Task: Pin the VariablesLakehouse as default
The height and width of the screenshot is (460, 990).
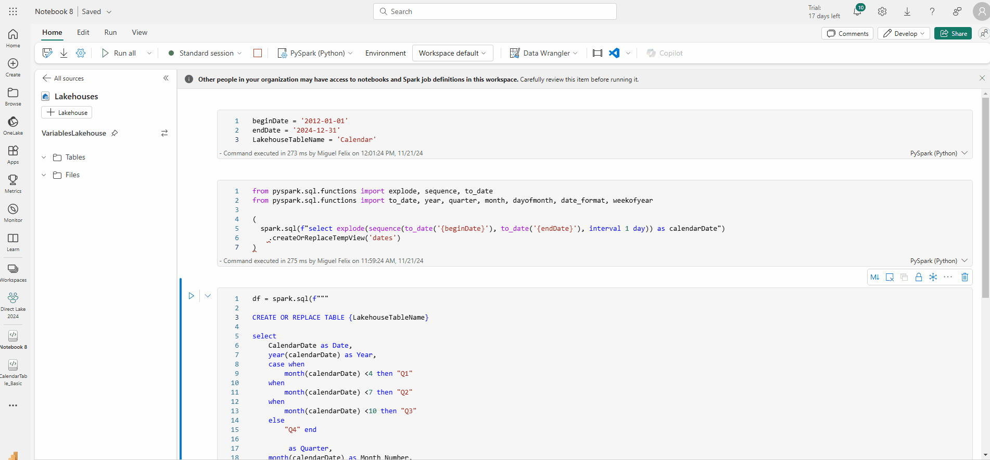Action: pyautogui.click(x=115, y=133)
